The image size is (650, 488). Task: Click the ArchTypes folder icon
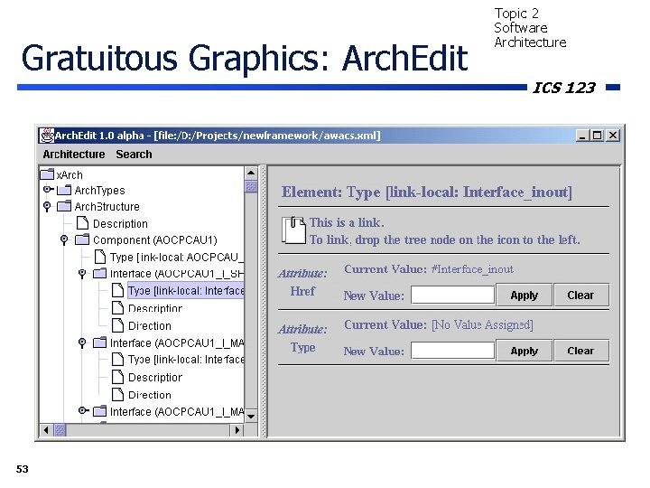click(x=64, y=190)
